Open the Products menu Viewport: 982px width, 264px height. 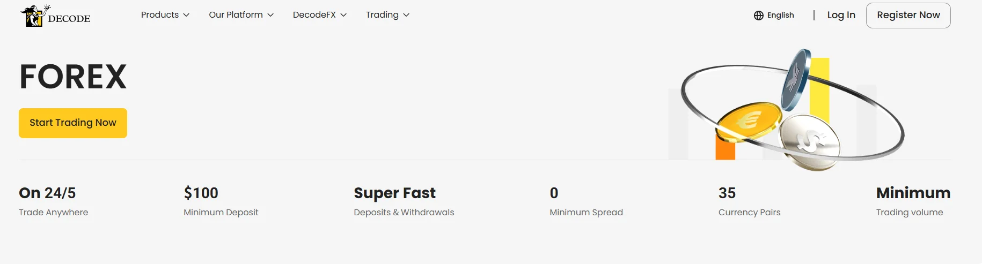[160, 15]
